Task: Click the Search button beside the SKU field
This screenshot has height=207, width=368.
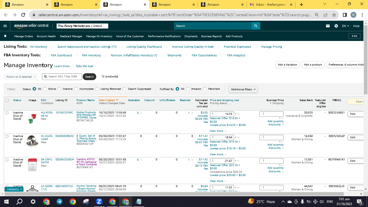Action: click(x=89, y=77)
